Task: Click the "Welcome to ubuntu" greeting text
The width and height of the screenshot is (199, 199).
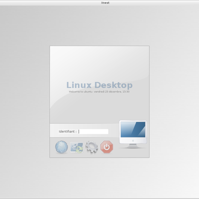Action: coord(81,92)
